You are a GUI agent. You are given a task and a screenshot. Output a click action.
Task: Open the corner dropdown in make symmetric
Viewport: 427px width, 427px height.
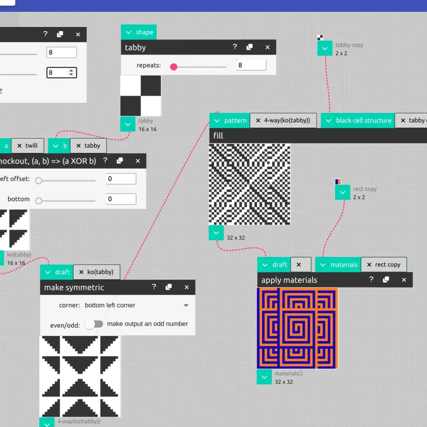pyautogui.click(x=137, y=305)
